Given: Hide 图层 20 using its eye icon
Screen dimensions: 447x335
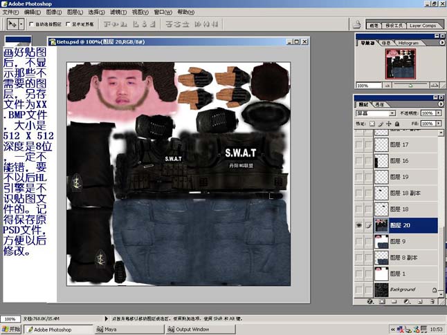Looking at the screenshot, I should pyautogui.click(x=359, y=225).
